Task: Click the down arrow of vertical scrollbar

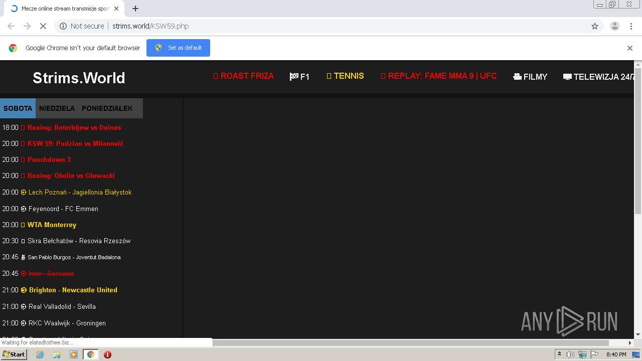Action: 638,334
